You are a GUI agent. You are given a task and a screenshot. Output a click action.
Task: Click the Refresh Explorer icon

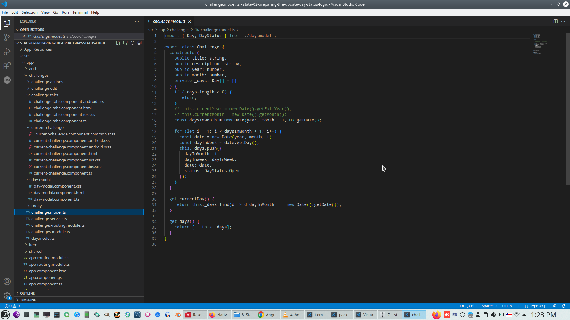132,43
